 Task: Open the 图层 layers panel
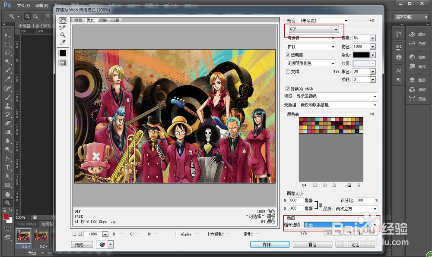coord(418,80)
